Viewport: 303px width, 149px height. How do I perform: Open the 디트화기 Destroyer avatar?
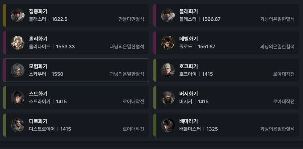pyautogui.click(x=17, y=125)
